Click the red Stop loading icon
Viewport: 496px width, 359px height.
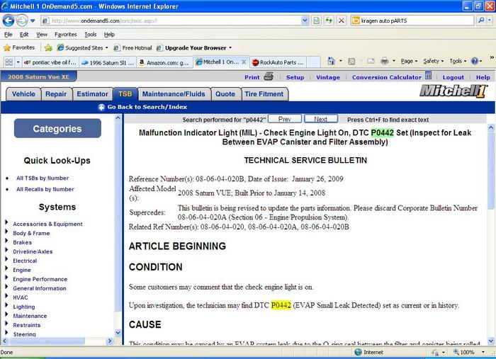[342, 21]
